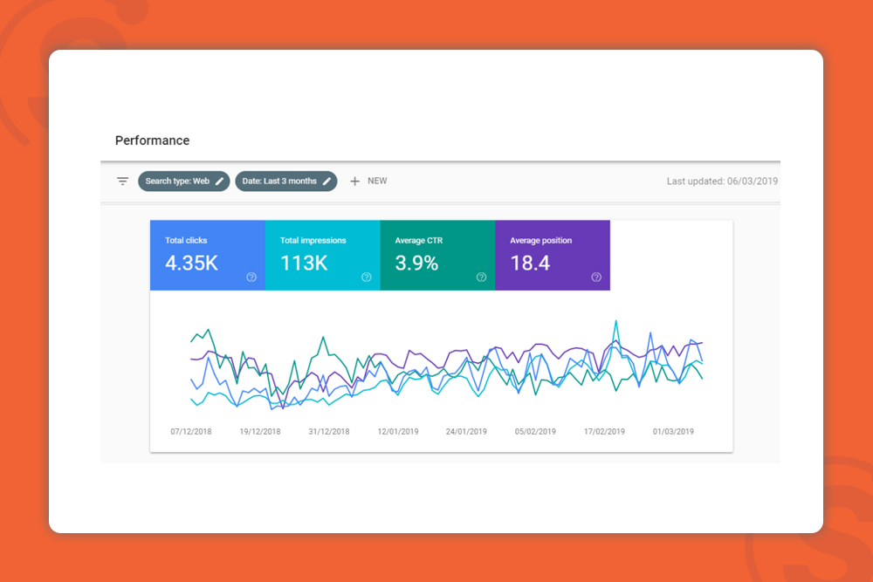Click the Last updated: 06/03/2019 text
This screenshot has width=873, height=582.
pyautogui.click(x=722, y=181)
